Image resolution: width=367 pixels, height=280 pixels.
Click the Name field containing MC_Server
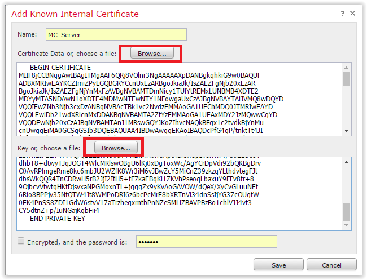click(102, 35)
